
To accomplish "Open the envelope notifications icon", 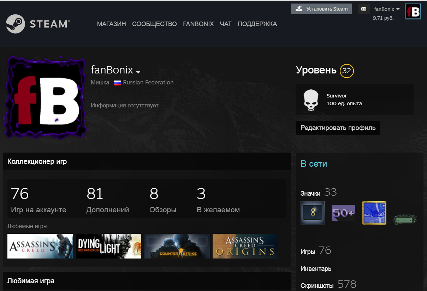I will pyautogui.click(x=364, y=9).
